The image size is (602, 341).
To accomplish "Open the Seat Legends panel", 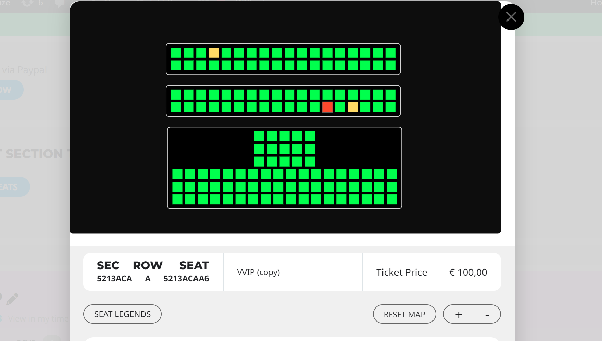I will tap(122, 314).
